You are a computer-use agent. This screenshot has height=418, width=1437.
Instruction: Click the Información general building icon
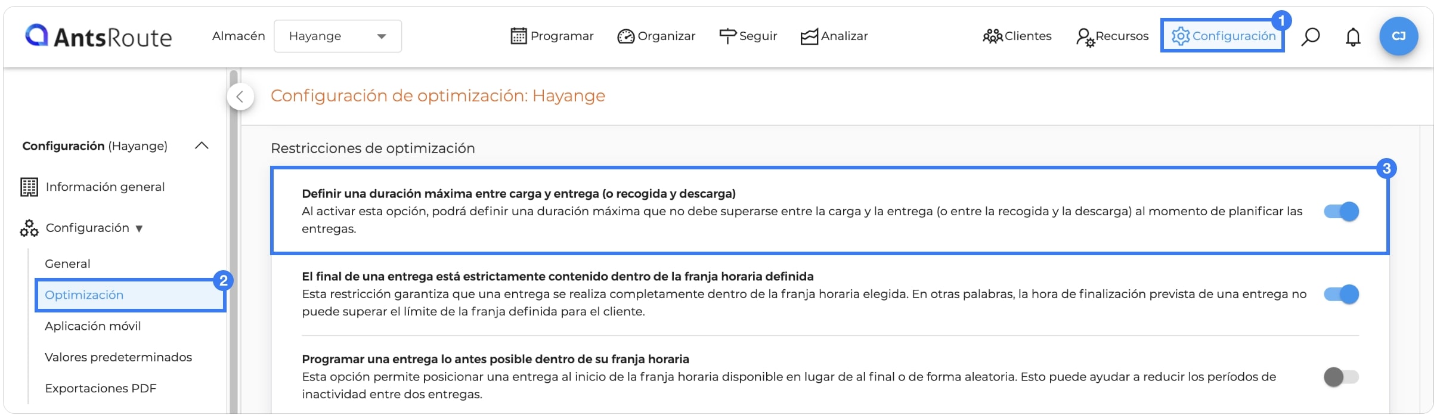point(29,187)
